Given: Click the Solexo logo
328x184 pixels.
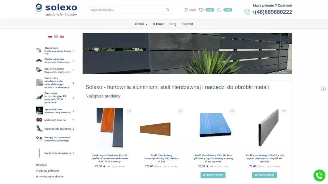Looking at the screenshot, I should click(57, 10).
